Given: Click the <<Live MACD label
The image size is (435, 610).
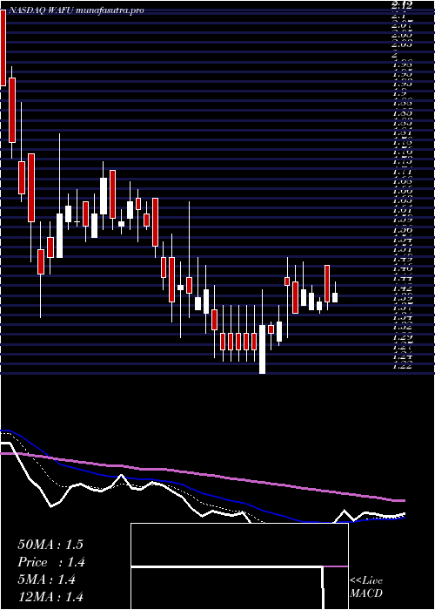Looking at the screenshot, I should (366, 587).
